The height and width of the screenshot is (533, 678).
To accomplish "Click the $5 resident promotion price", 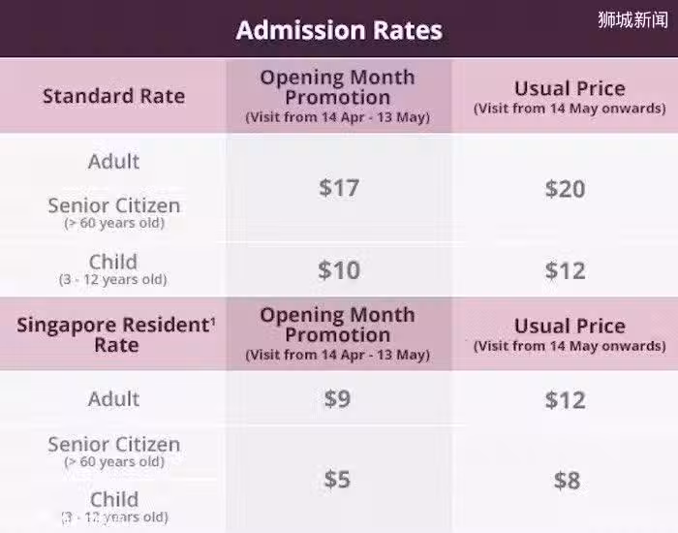I will [x=337, y=480].
